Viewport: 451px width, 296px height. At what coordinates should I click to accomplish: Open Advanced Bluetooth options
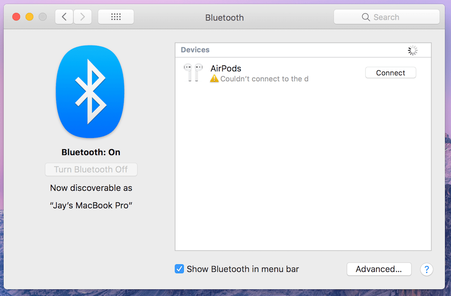pyautogui.click(x=379, y=269)
